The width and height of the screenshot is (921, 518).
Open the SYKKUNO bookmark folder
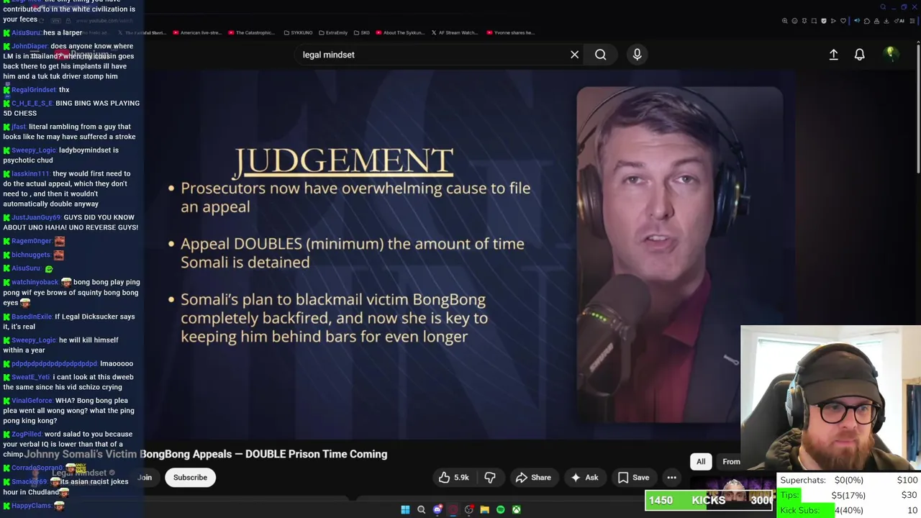[x=298, y=32]
